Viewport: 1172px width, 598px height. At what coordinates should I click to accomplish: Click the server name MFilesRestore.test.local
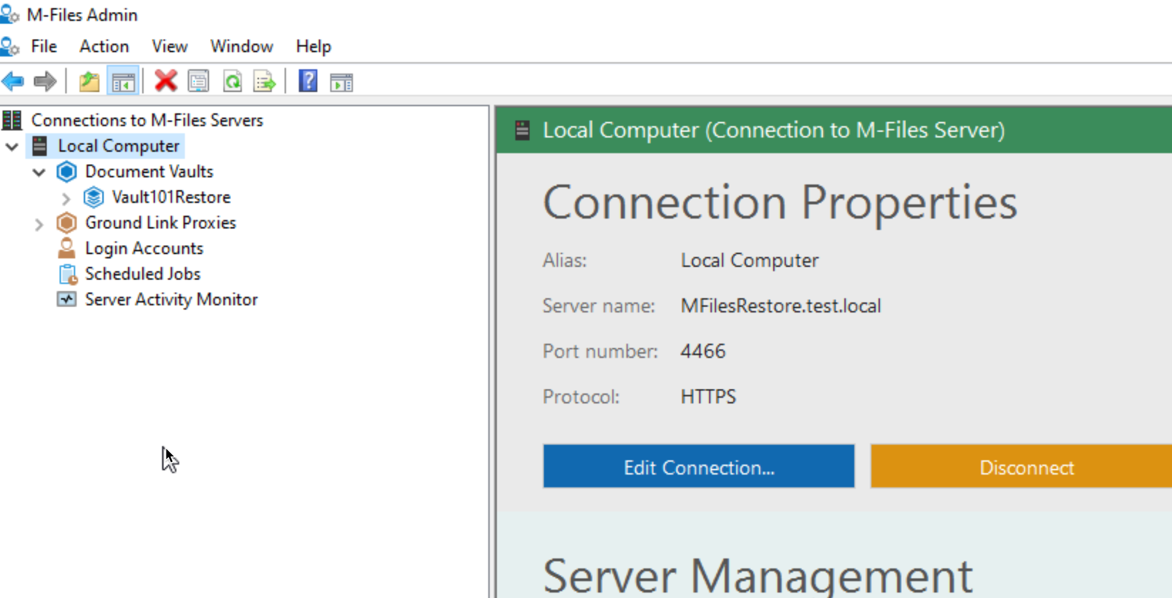[781, 306]
